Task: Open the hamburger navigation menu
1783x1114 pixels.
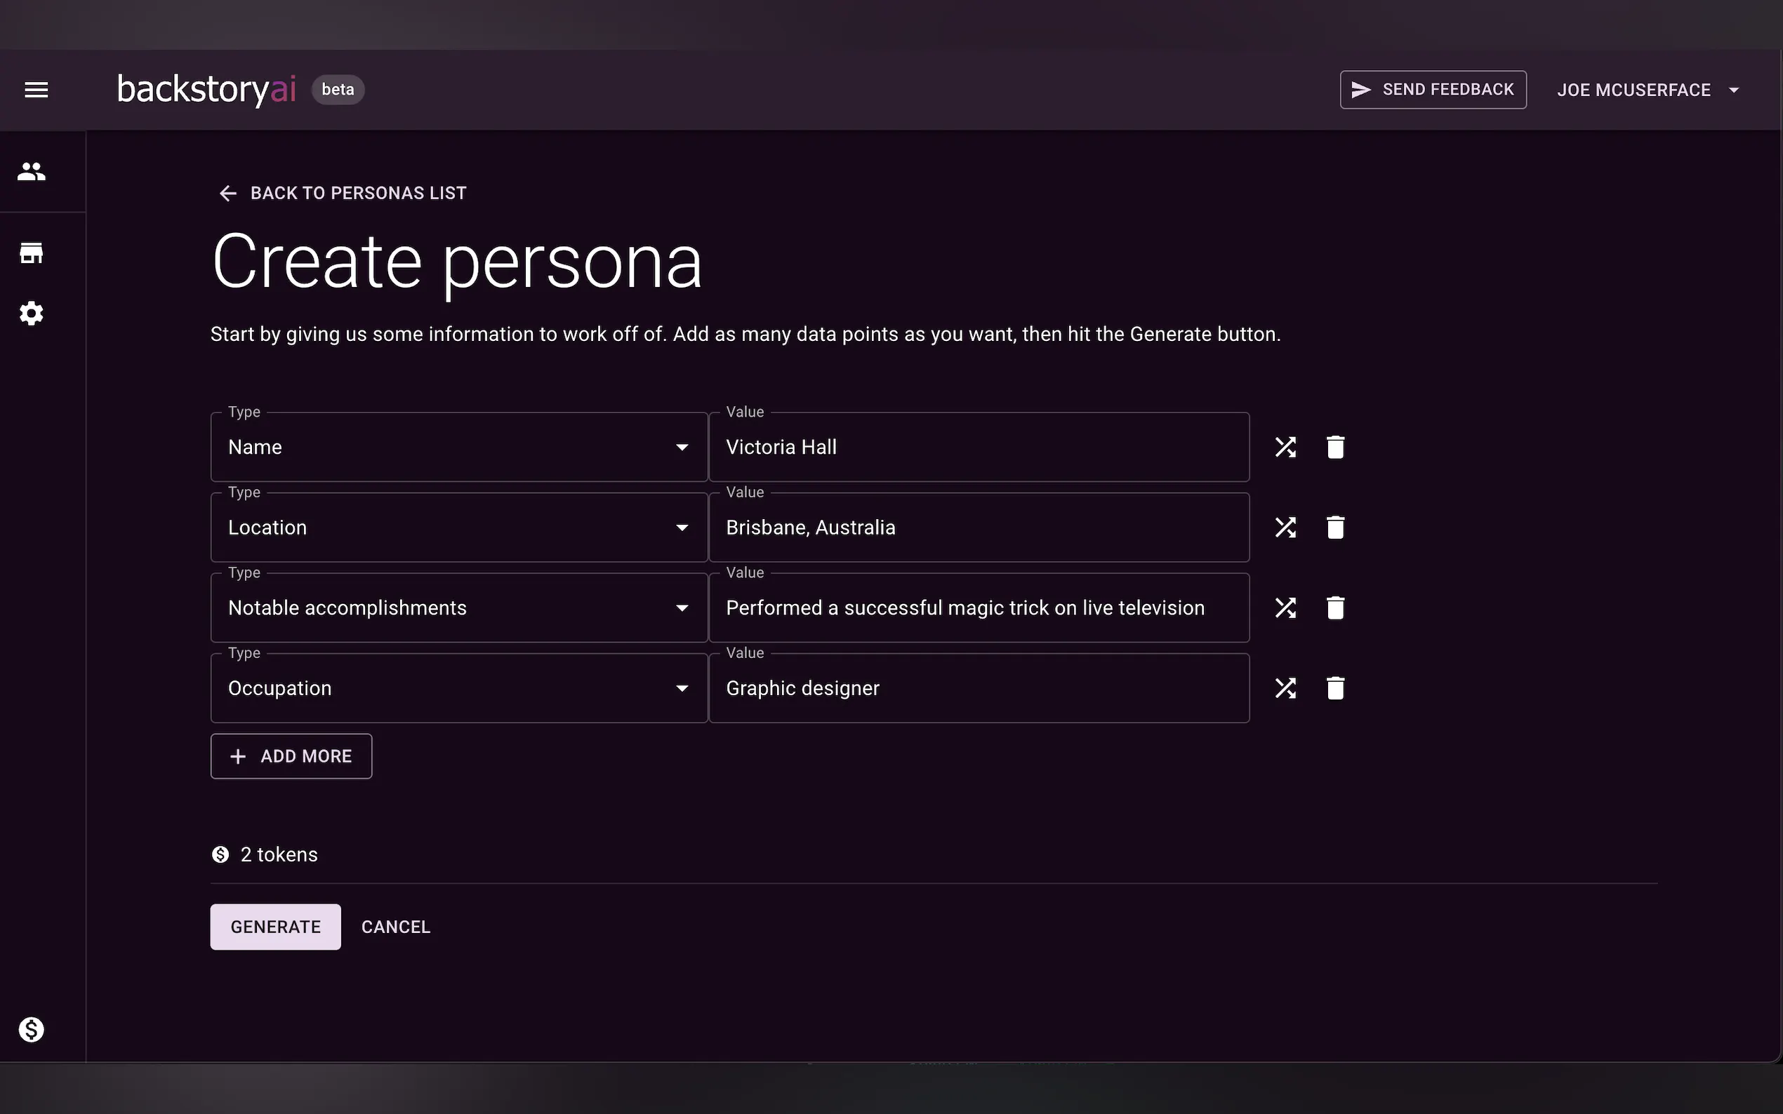Action: (36, 90)
